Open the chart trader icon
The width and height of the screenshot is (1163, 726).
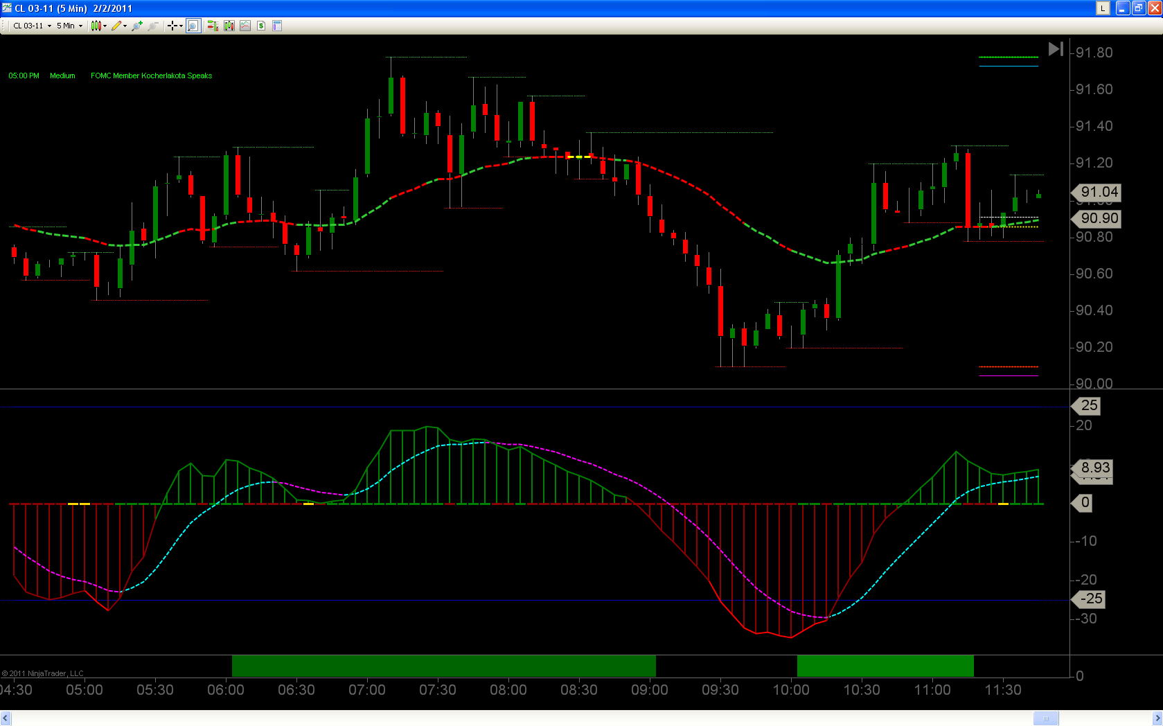(x=212, y=26)
